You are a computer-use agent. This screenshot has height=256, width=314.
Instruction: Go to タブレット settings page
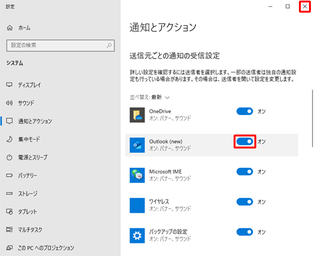pos(28,211)
